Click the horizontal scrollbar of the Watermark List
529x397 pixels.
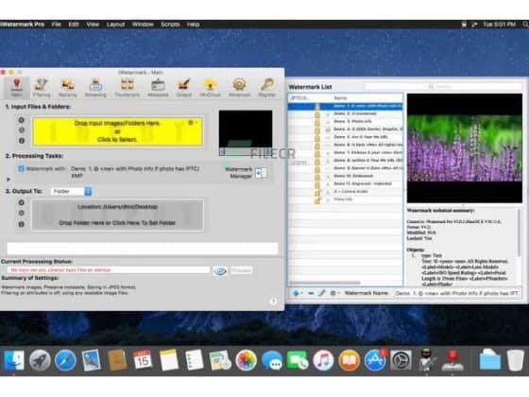[325, 283]
